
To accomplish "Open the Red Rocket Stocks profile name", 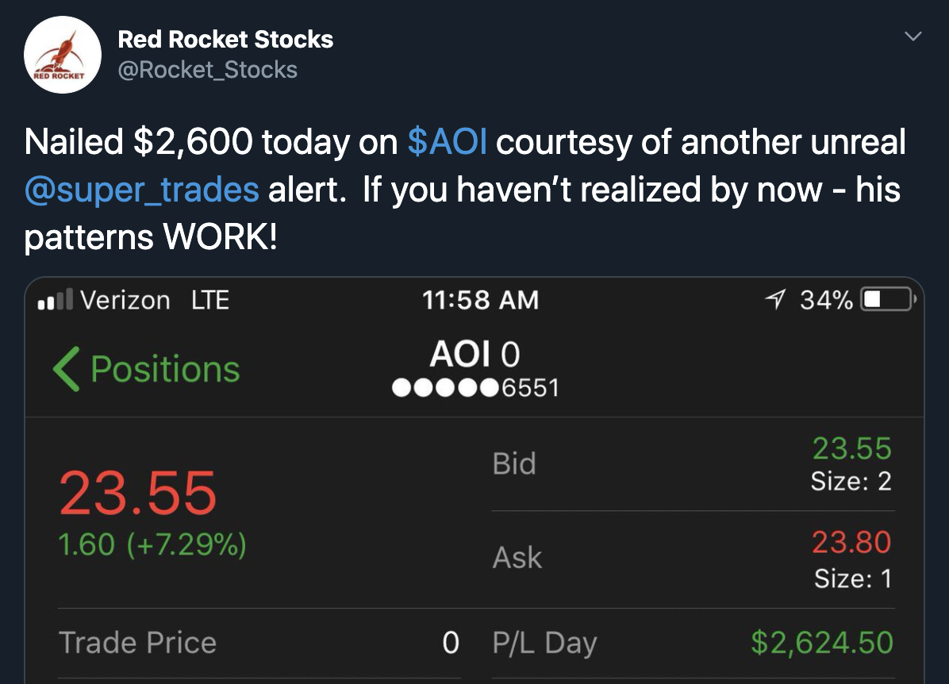I will click(x=225, y=39).
